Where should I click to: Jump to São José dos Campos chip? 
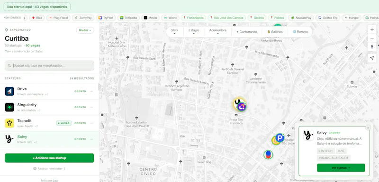(x=227, y=18)
